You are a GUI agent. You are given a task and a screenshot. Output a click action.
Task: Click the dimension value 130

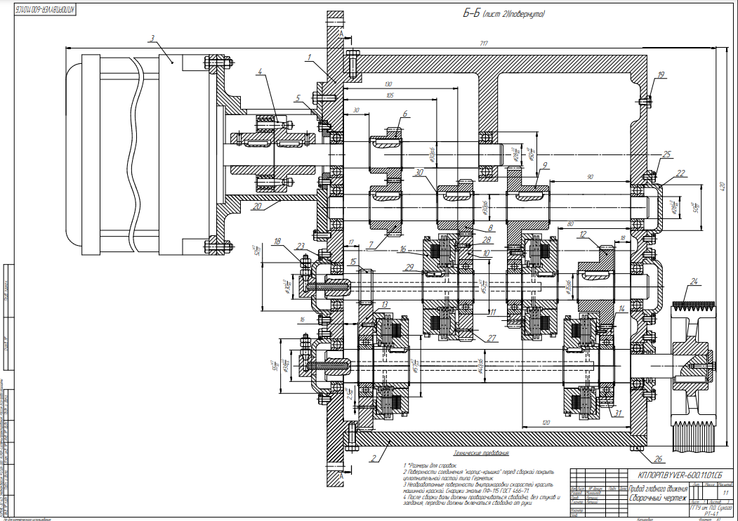[388, 84]
